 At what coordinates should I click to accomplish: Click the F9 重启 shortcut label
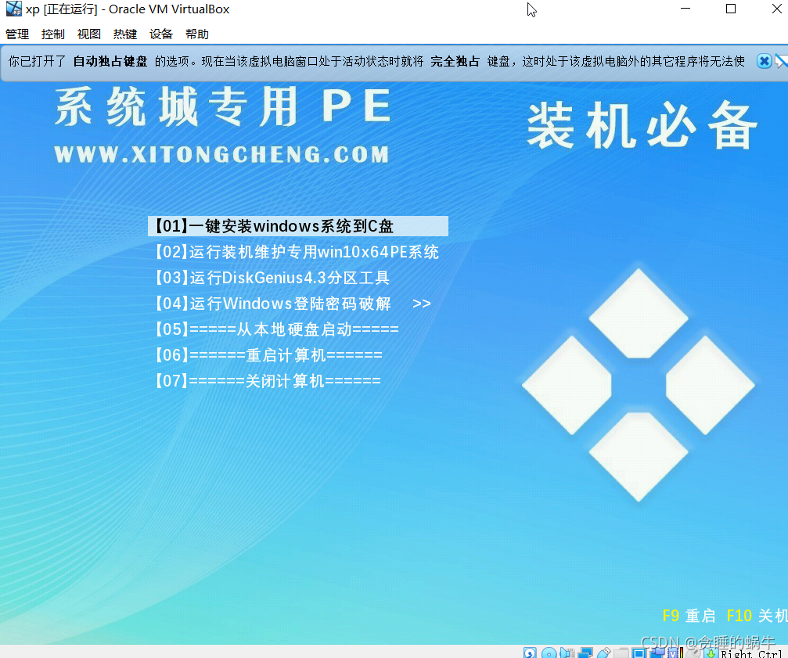tap(689, 616)
